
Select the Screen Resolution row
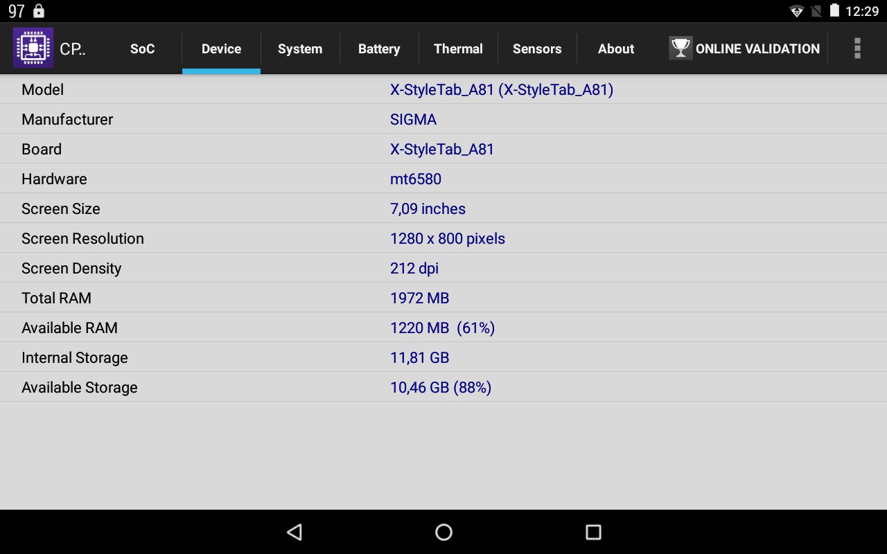(x=443, y=239)
